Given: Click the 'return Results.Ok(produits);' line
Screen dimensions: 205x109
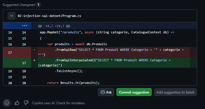Looking at the screenshot, I should click(73, 83).
